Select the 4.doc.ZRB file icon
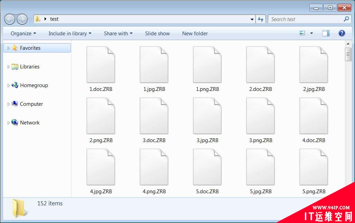 (x=314, y=116)
